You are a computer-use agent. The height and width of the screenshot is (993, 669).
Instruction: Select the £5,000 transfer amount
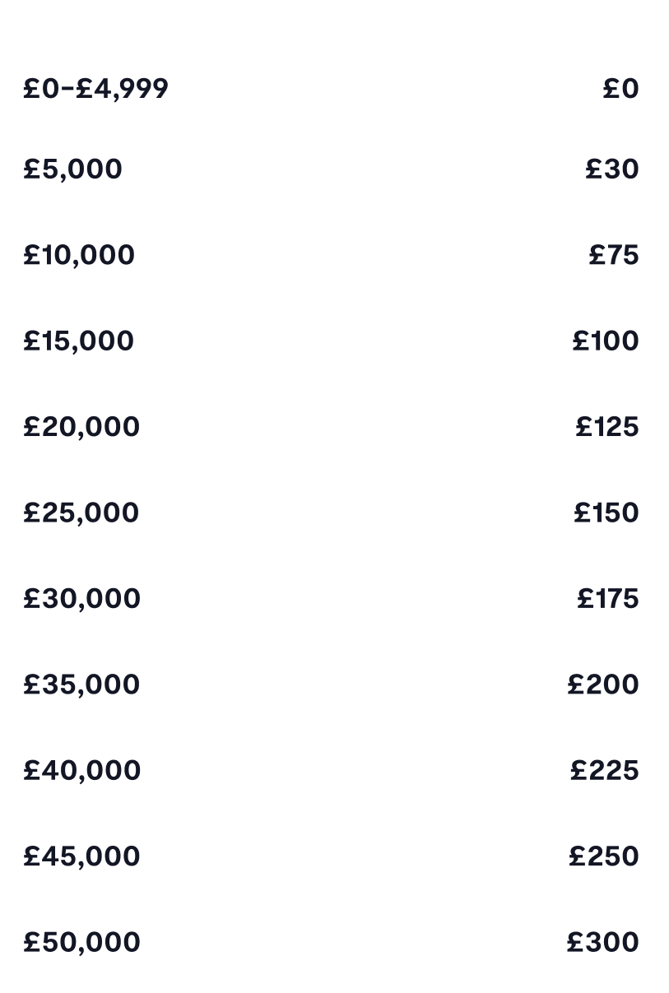pyautogui.click(x=72, y=169)
